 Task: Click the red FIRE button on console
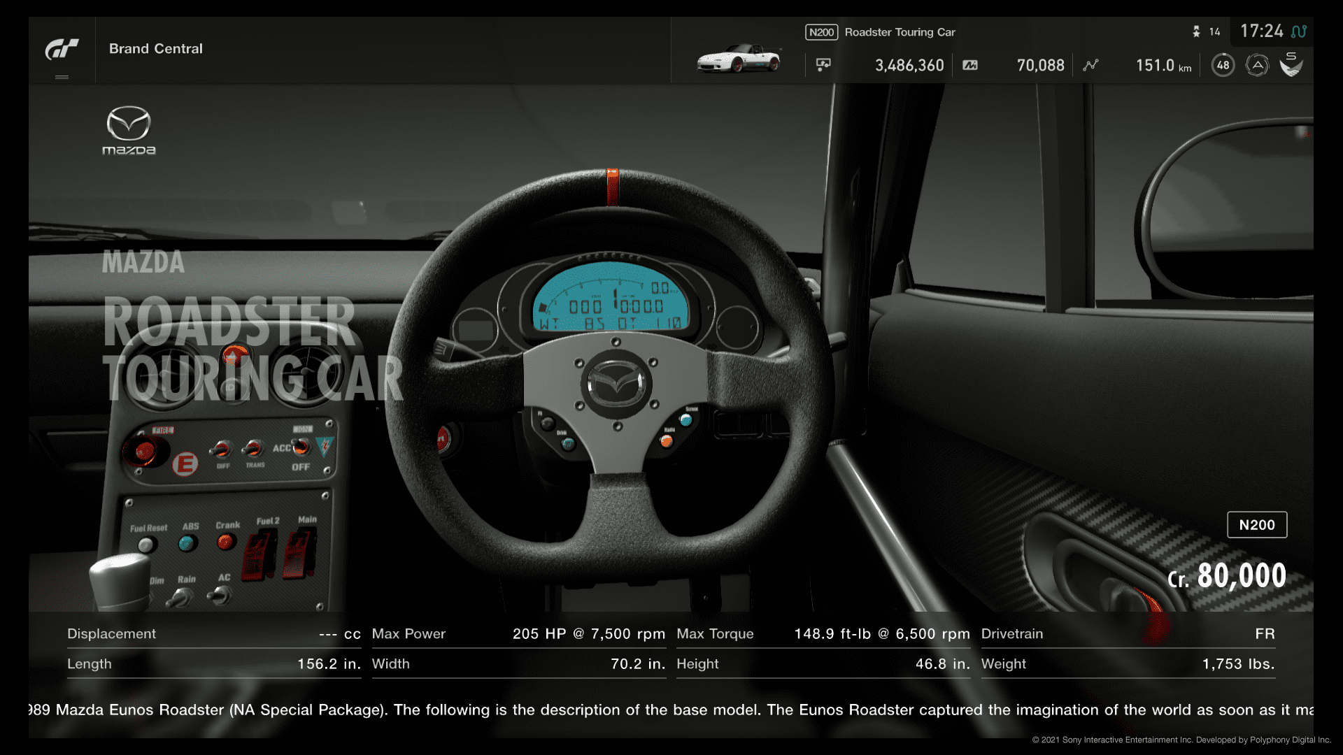[x=145, y=452]
